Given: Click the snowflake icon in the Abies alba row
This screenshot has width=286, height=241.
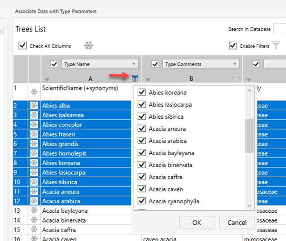Looking at the screenshot, I should [34, 106].
